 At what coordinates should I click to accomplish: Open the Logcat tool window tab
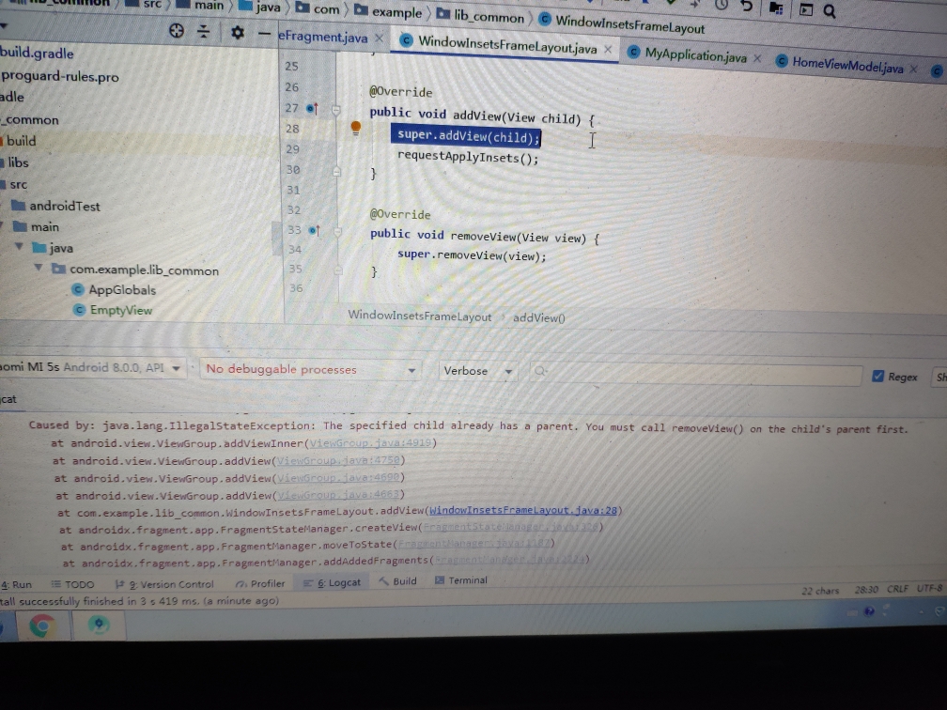[x=332, y=582]
